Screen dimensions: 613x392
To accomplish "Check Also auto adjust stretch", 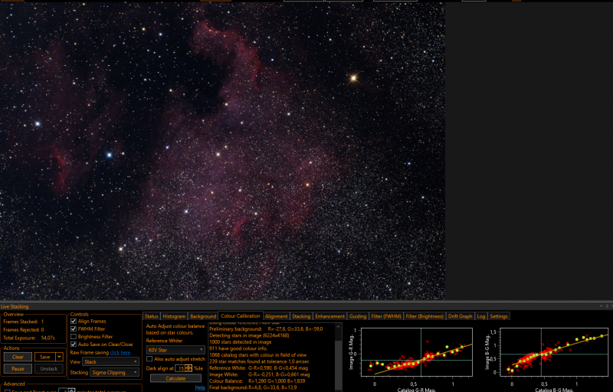I will coord(149,359).
